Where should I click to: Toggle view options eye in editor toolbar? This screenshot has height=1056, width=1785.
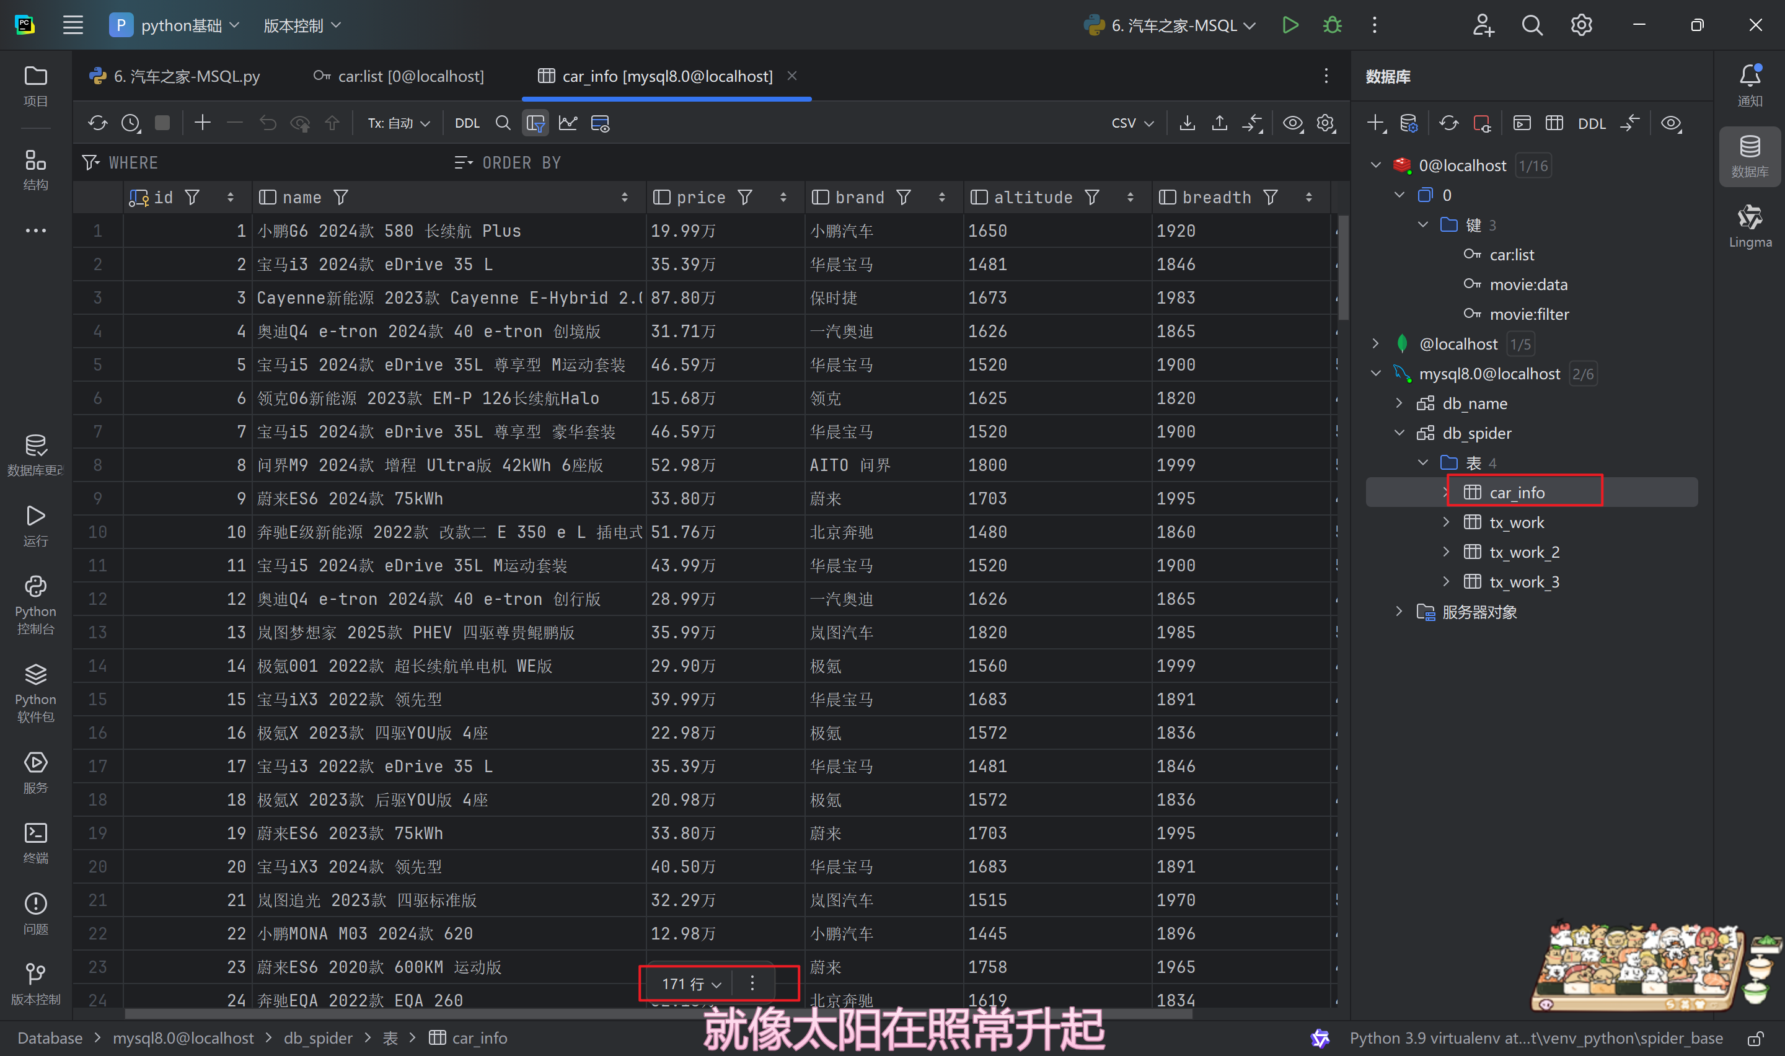pyautogui.click(x=1293, y=123)
